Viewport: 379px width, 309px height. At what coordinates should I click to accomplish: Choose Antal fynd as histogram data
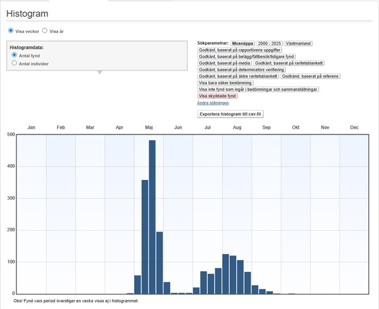pyautogui.click(x=14, y=55)
